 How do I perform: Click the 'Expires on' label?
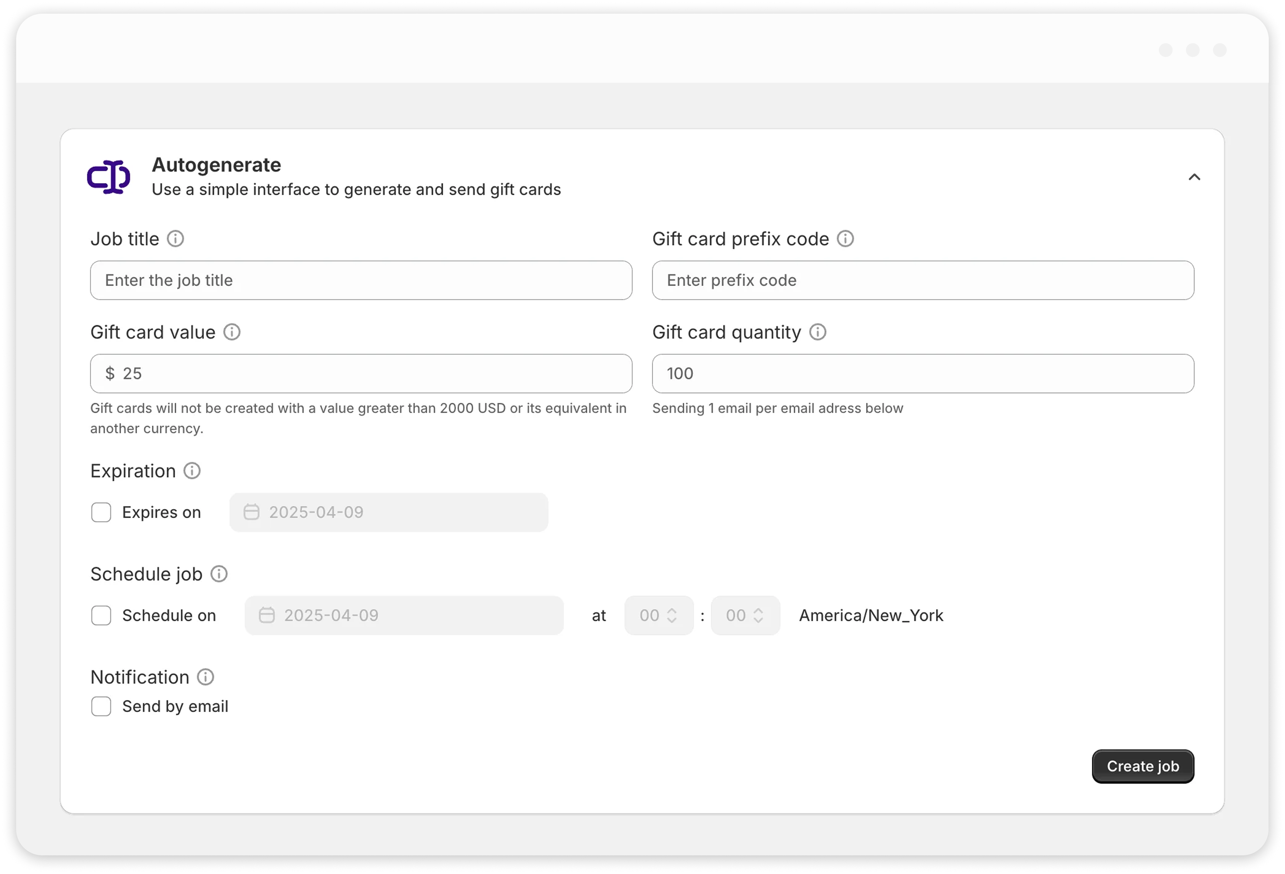162,512
